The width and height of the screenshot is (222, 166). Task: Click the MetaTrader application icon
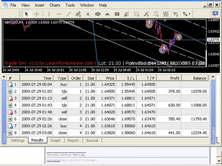click(5, 5)
